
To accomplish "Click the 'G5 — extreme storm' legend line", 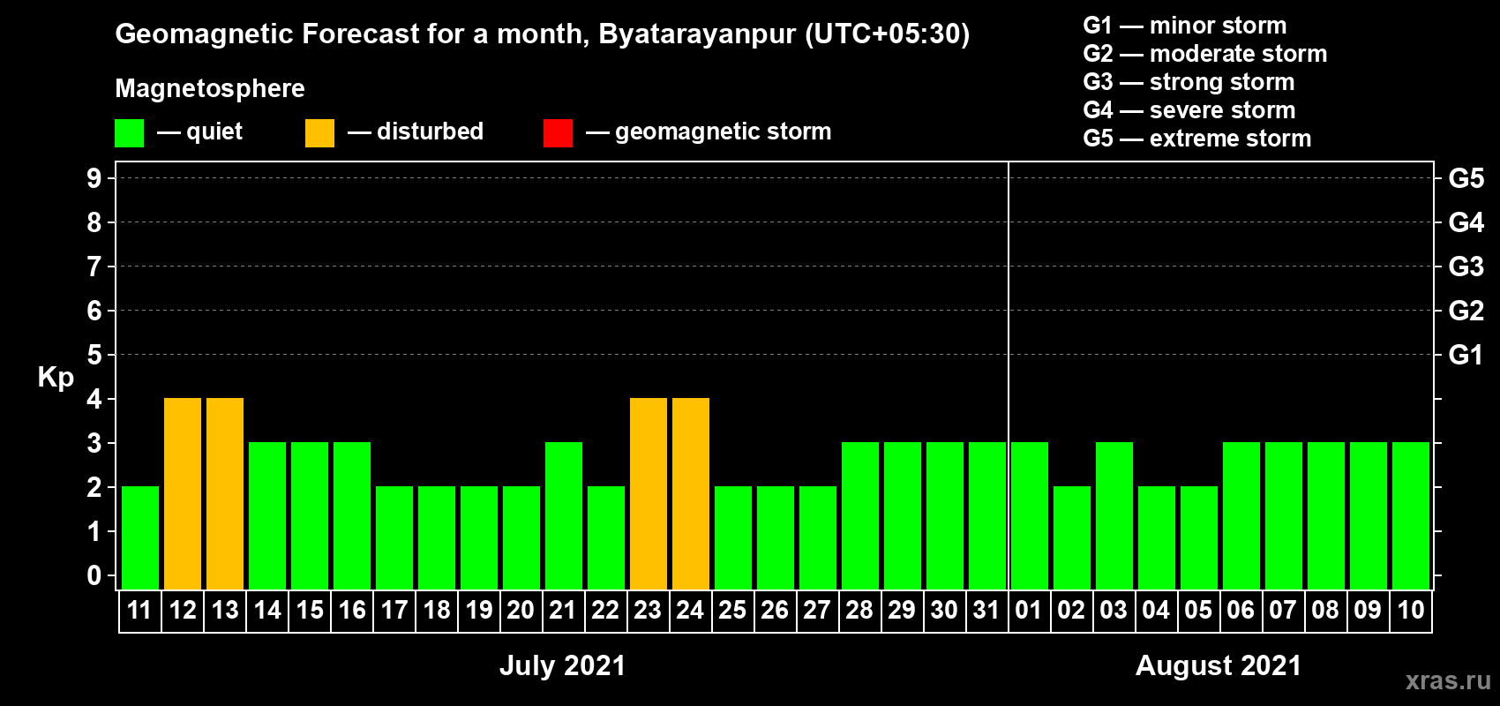I will click(x=1197, y=139).
